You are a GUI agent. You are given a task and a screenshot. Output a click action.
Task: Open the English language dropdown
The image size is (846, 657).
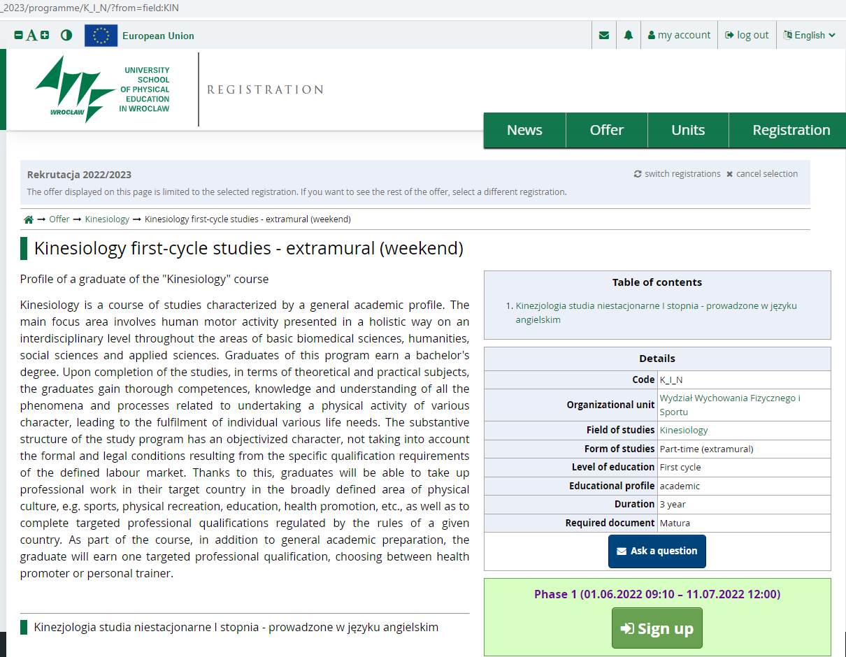pyautogui.click(x=810, y=35)
